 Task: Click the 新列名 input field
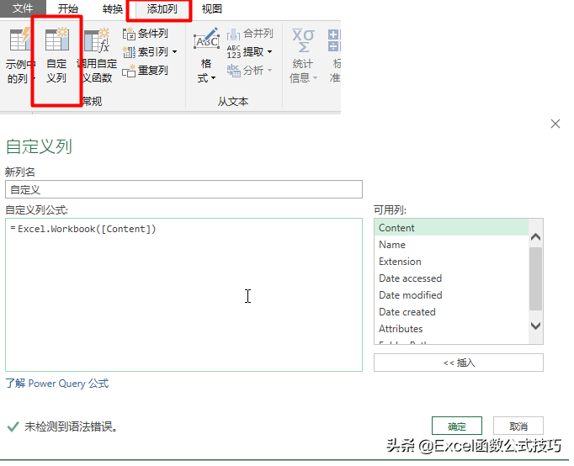coord(183,189)
